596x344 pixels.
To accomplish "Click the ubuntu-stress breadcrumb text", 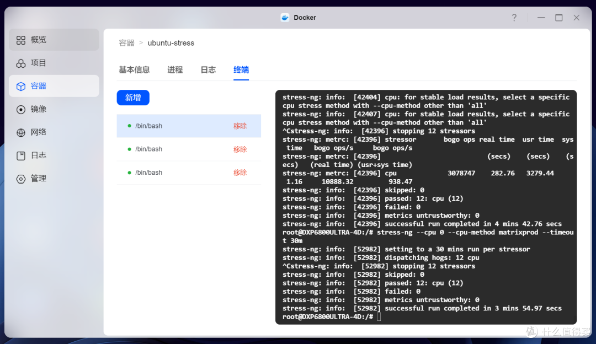I will pyautogui.click(x=171, y=43).
